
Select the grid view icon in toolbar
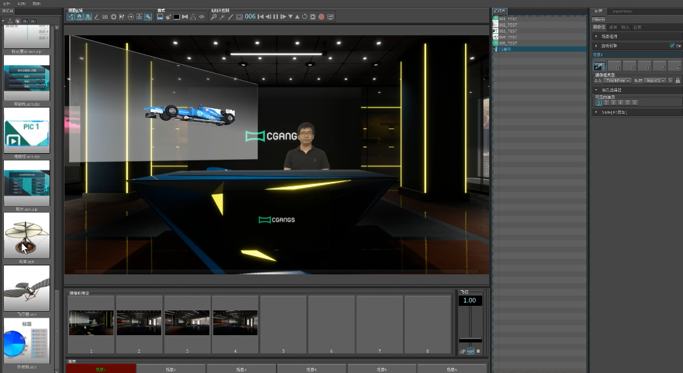point(105,16)
